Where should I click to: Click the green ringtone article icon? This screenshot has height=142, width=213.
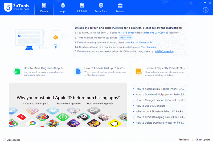pyautogui.click(x=17, y=71)
